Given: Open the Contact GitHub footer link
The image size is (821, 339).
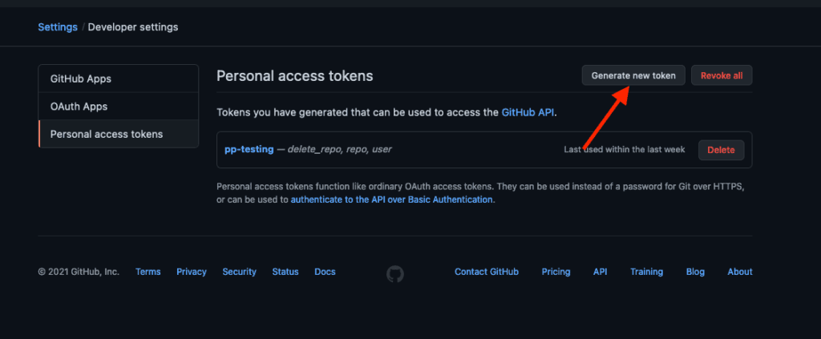Looking at the screenshot, I should click(487, 272).
